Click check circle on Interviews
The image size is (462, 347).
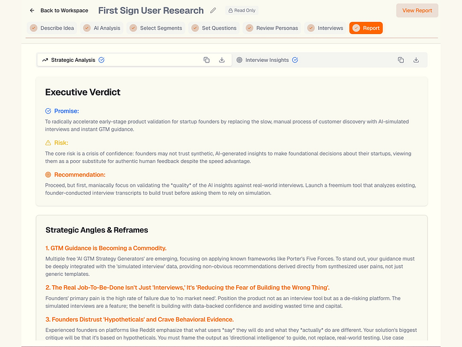(x=311, y=28)
